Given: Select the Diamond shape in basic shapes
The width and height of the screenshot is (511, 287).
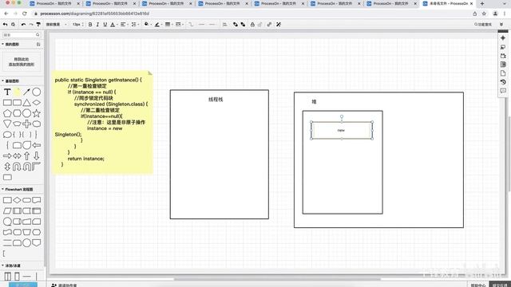Looking at the screenshot, I should click(37, 103).
